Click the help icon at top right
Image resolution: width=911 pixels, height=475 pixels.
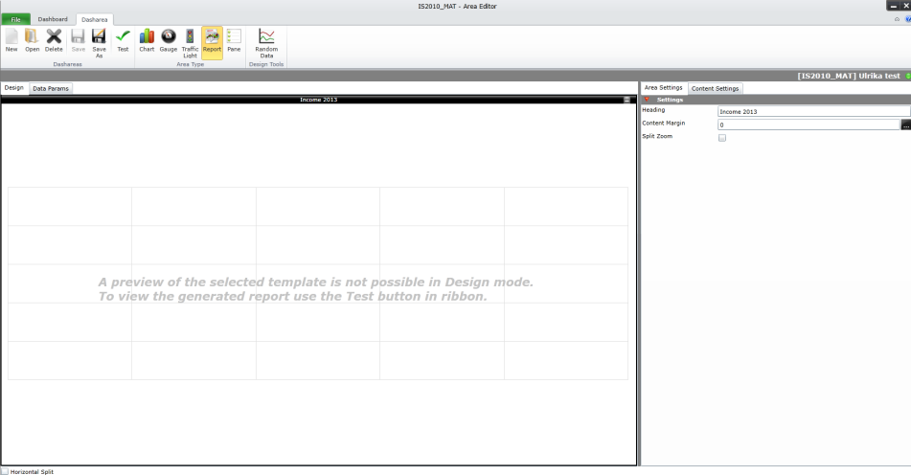(908, 19)
